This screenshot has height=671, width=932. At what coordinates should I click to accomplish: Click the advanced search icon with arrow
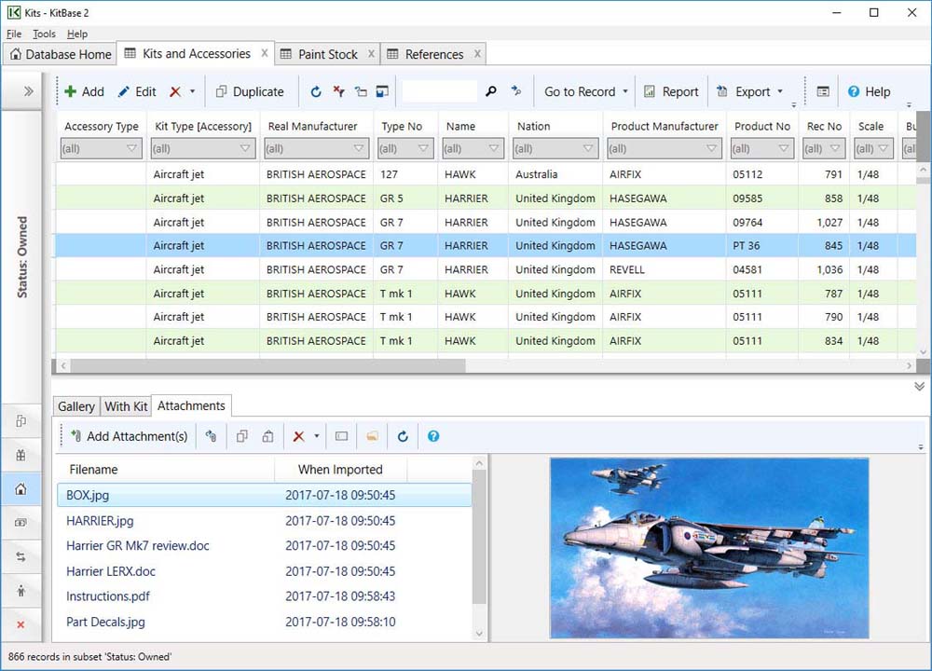(516, 91)
